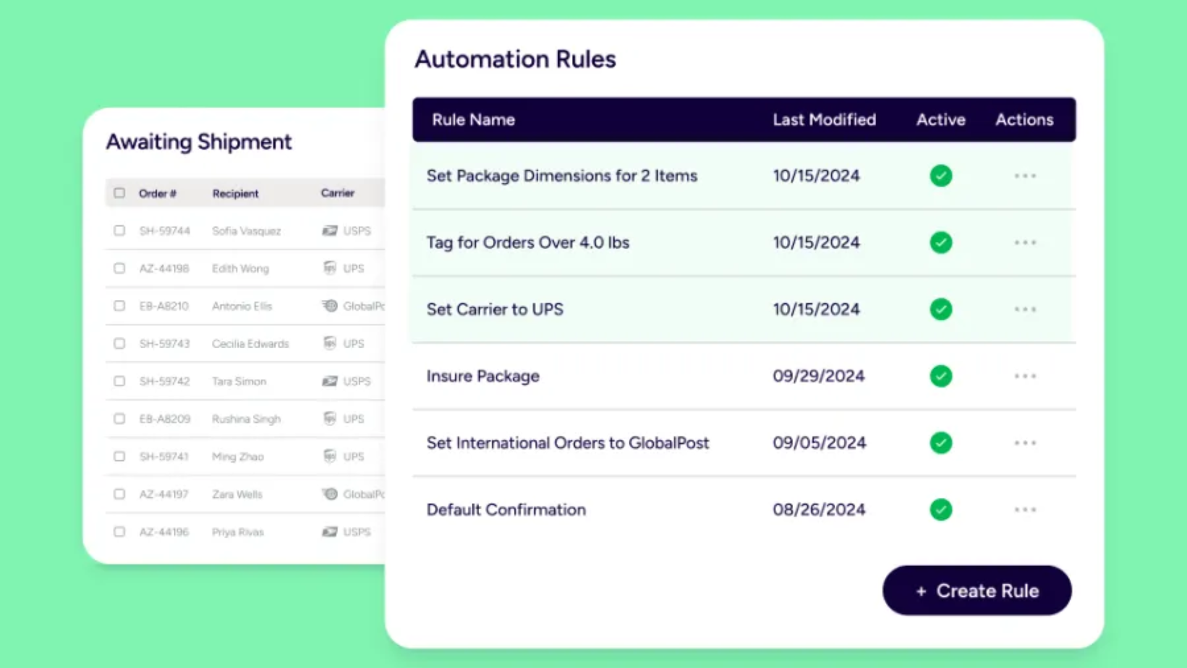Open actions menu for Insure Package rule
Image resolution: width=1187 pixels, height=668 pixels.
point(1024,376)
